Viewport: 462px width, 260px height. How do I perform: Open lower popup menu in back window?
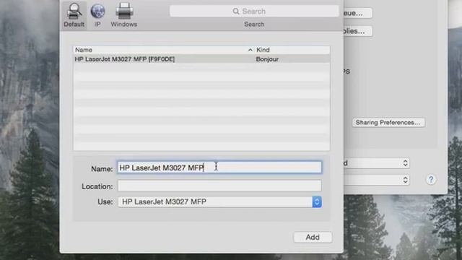click(x=376, y=180)
